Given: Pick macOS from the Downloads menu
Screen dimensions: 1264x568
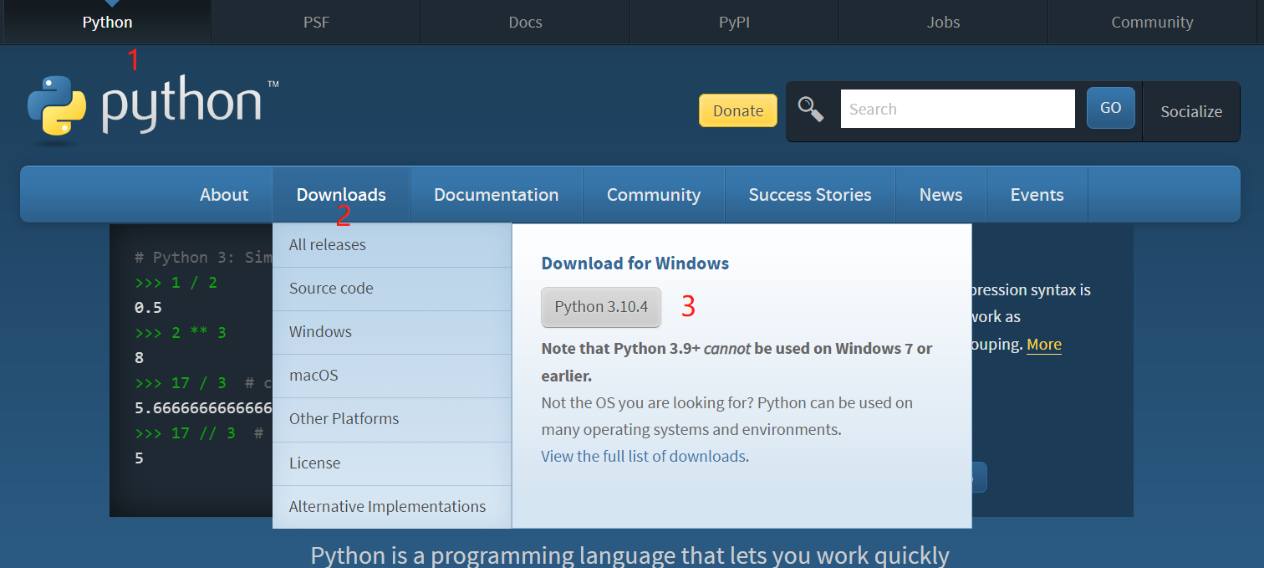Looking at the screenshot, I should 313,376.
